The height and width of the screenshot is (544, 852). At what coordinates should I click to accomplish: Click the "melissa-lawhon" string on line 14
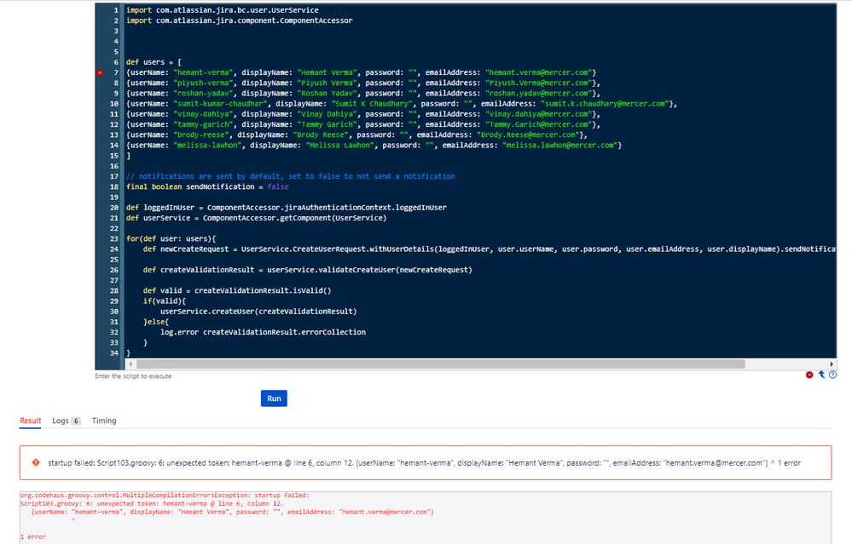coord(207,145)
